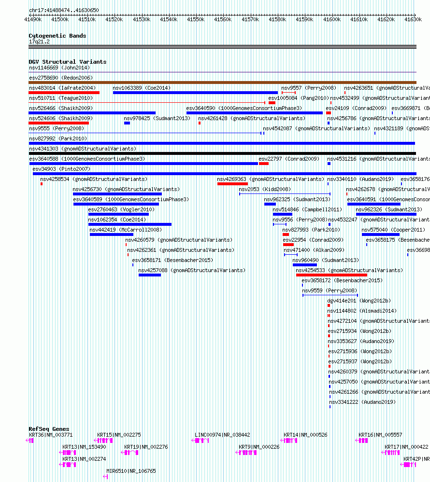430x482 pixels.
Task: Click esv3658171 (Besenbacher2015) label
Action: tap(172, 261)
